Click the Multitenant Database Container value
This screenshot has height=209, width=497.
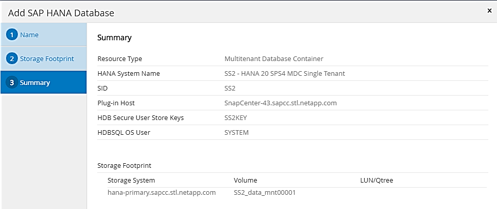[274, 59]
